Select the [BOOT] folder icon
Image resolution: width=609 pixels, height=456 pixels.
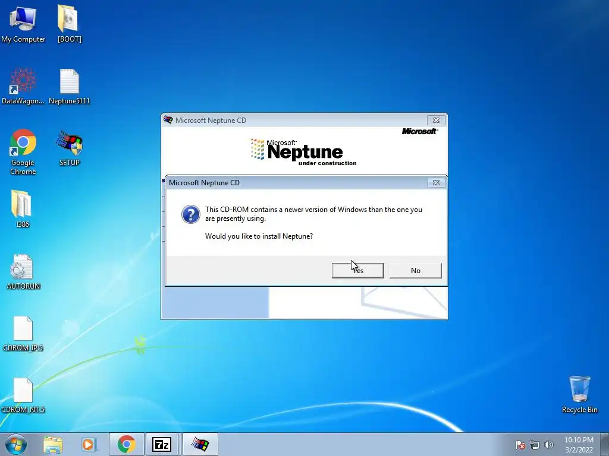point(69,24)
